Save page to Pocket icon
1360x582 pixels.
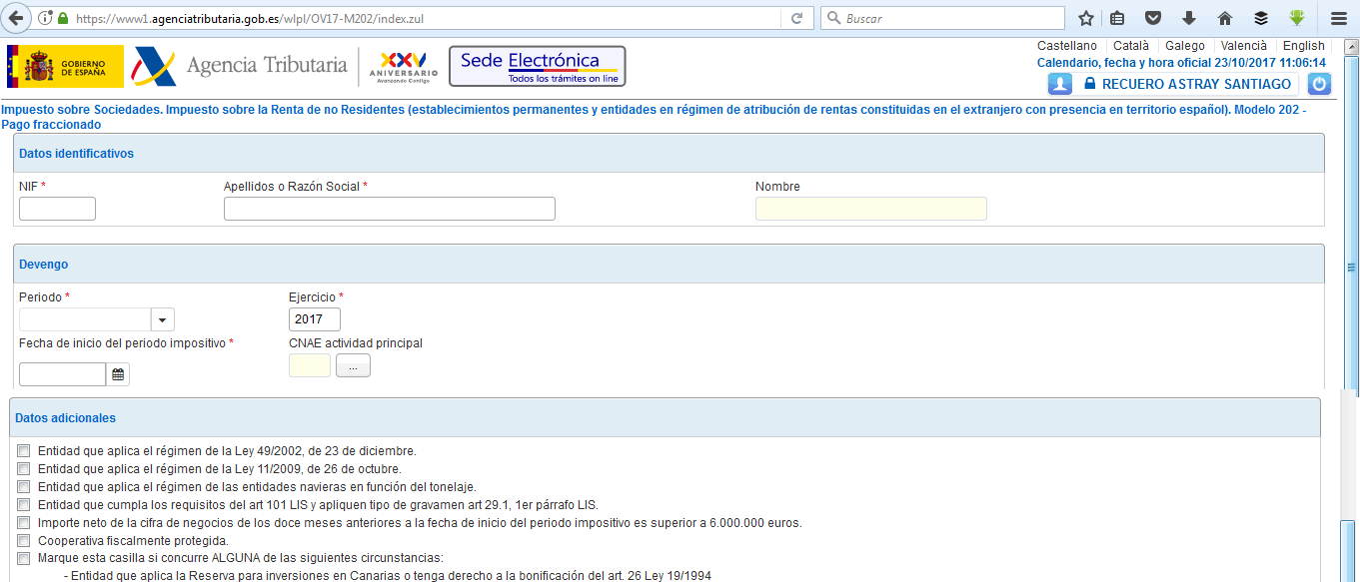click(1153, 18)
